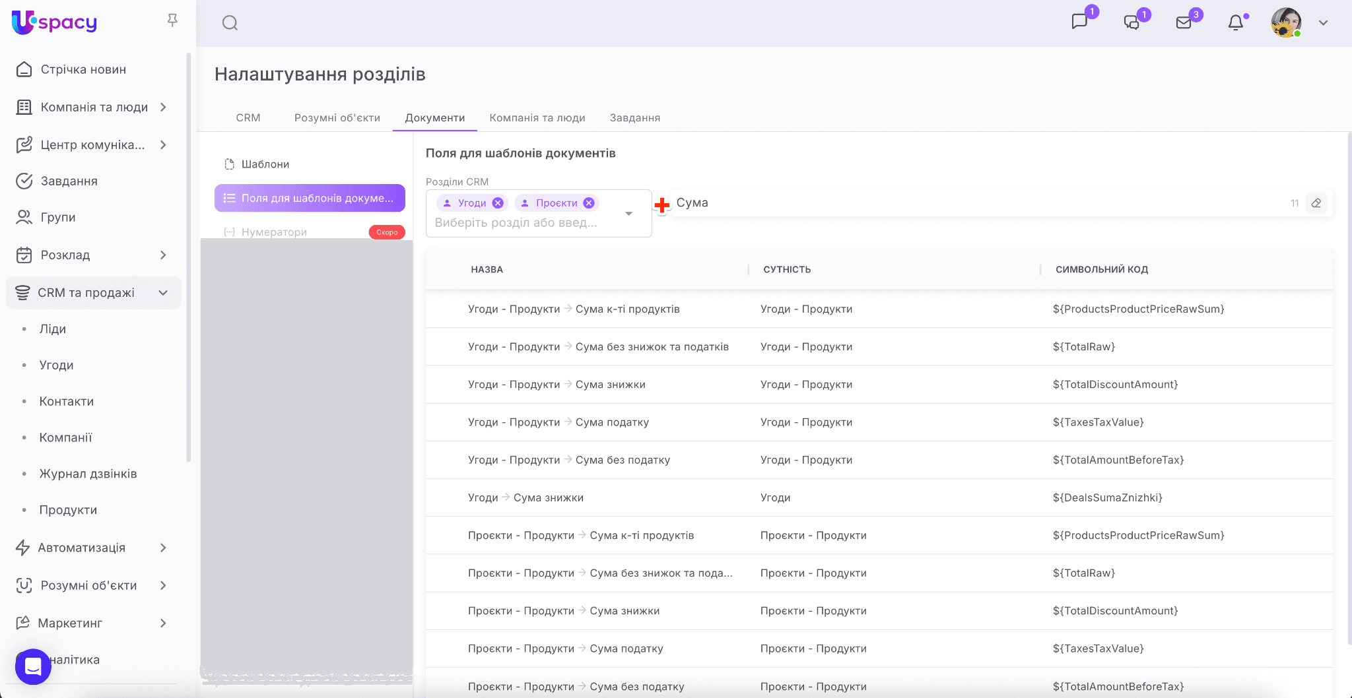Screen dimensions: 1352x698
Task: Go to Стрічка новин in sidebar
Action: pos(83,69)
